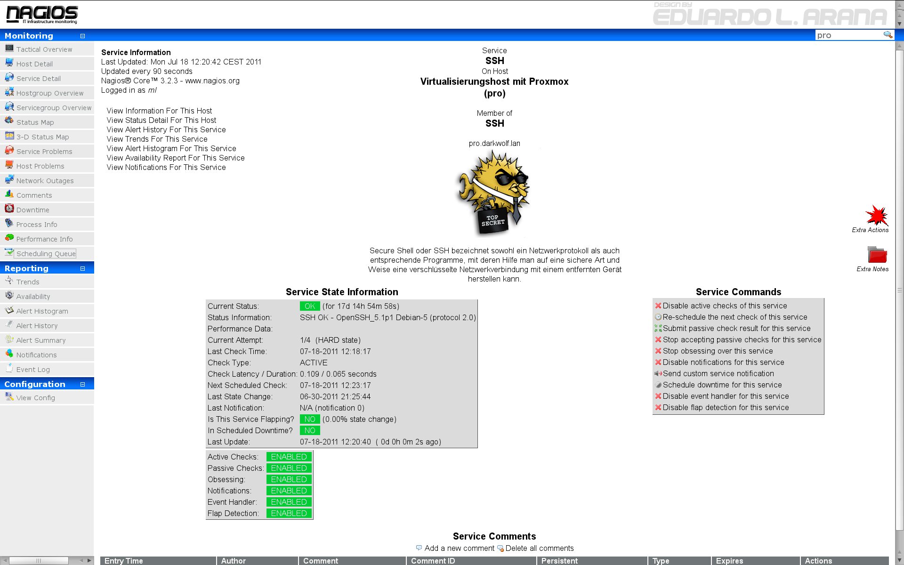Click the SSH pufferfish logo image
This screenshot has width=904, height=565.
pos(494,193)
